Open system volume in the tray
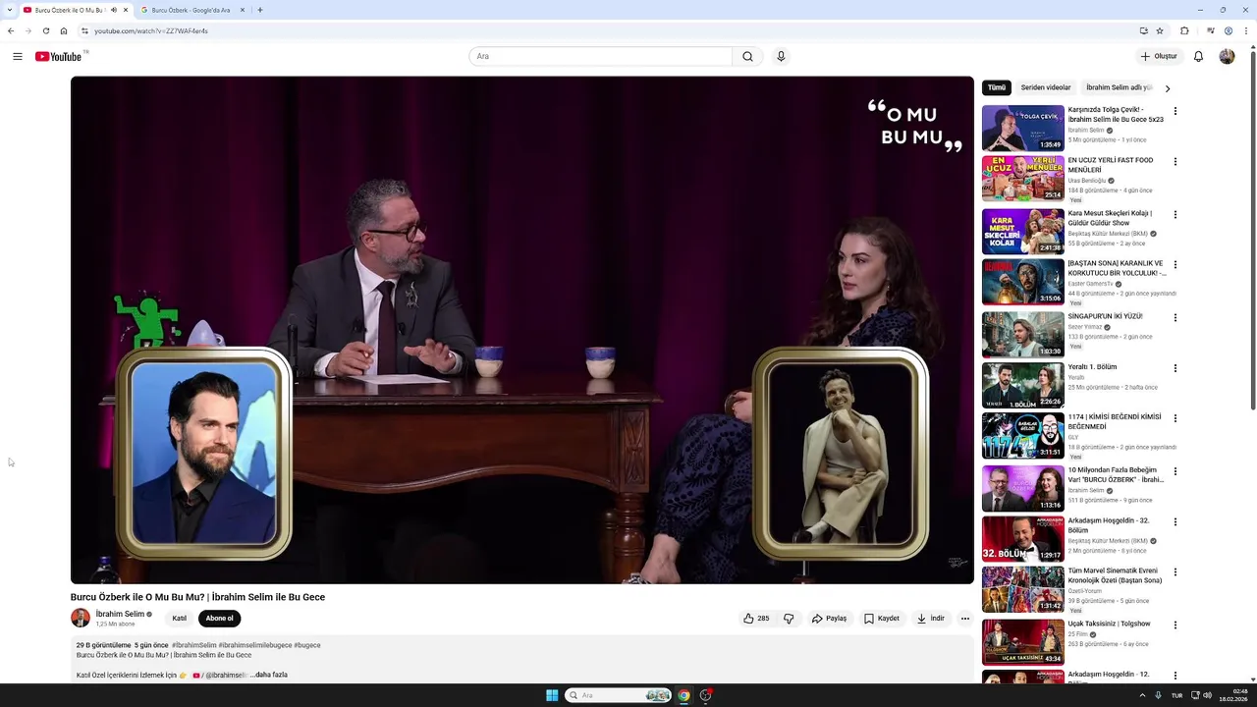Image resolution: width=1257 pixels, height=707 pixels. 1207,695
